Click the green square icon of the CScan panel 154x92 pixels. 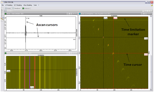click(6, 53)
